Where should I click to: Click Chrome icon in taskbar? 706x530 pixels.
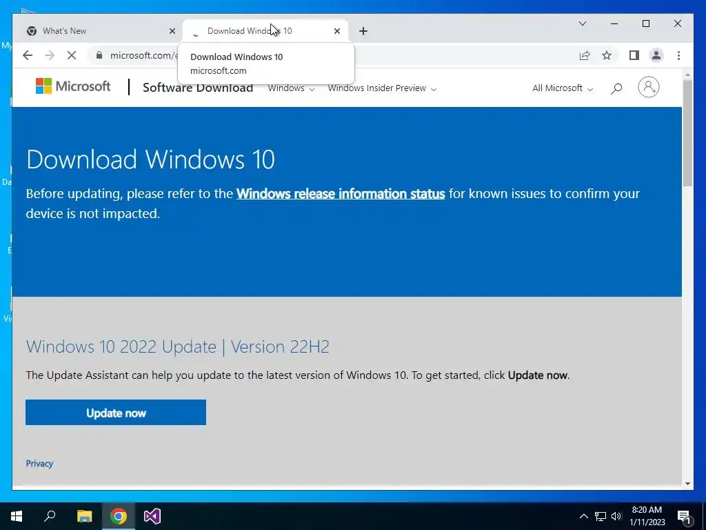click(x=119, y=516)
